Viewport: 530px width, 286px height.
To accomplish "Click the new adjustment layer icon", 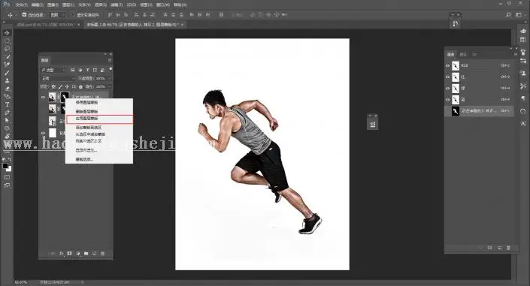I will [78, 253].
